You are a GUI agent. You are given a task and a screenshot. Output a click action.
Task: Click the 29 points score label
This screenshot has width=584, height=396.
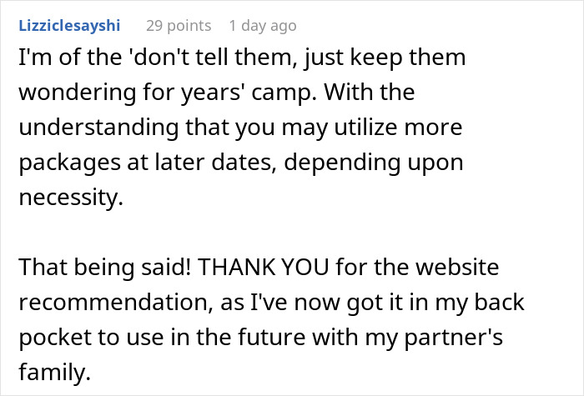(179, 26)
